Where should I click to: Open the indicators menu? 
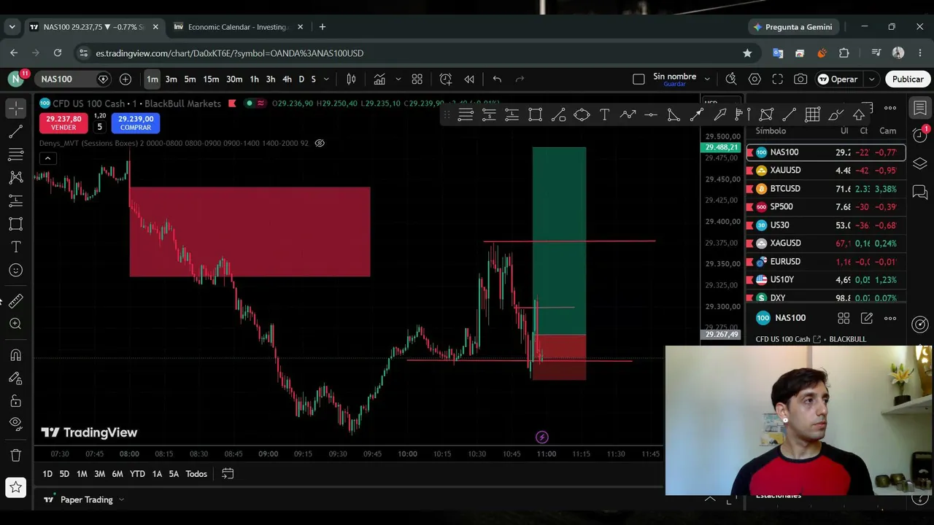pyautogui.click(x=379, y=79)
